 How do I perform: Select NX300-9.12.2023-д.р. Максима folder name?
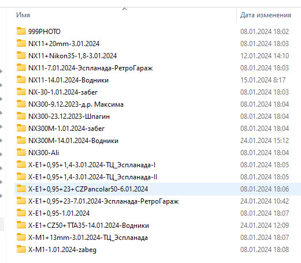pyautogui.click(x=76, y=104)
